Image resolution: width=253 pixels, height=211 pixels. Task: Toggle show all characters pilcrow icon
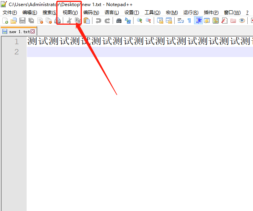189,21
